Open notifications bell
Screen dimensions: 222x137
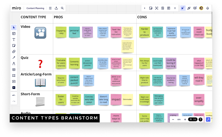tap(208, 8)
